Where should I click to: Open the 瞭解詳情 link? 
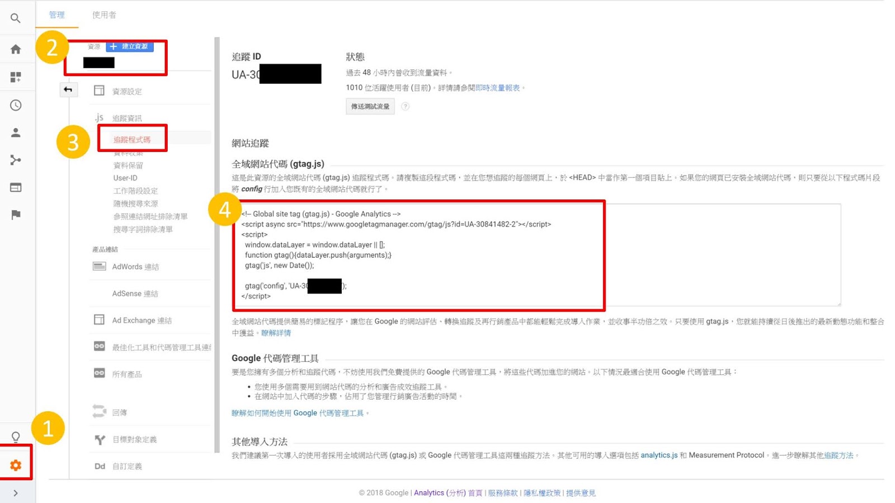[x=276, y=333]
